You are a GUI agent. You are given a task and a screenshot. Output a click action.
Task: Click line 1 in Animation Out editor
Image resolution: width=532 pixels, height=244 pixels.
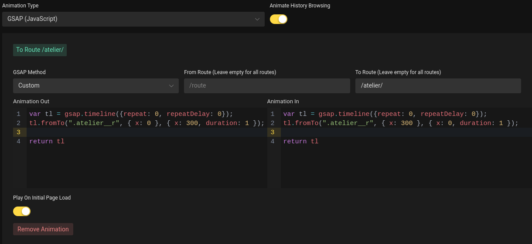(131, 114)
